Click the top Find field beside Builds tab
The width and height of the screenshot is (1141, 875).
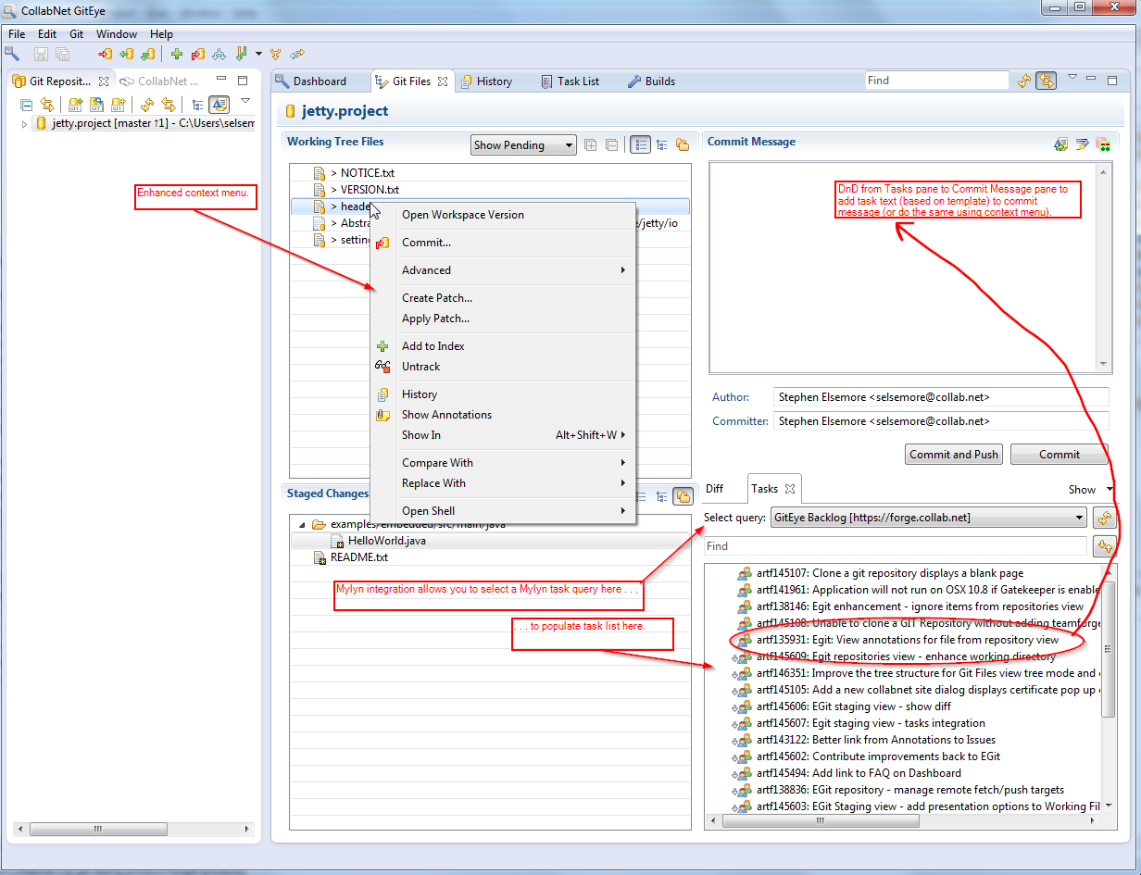pos(936,81)
